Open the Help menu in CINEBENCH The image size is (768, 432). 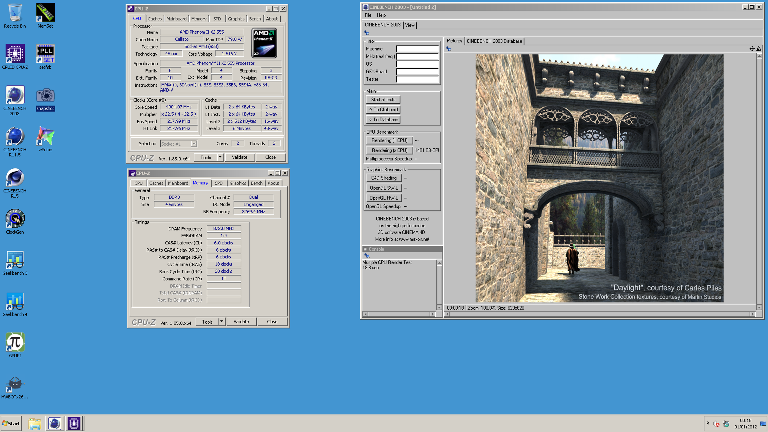381,15
